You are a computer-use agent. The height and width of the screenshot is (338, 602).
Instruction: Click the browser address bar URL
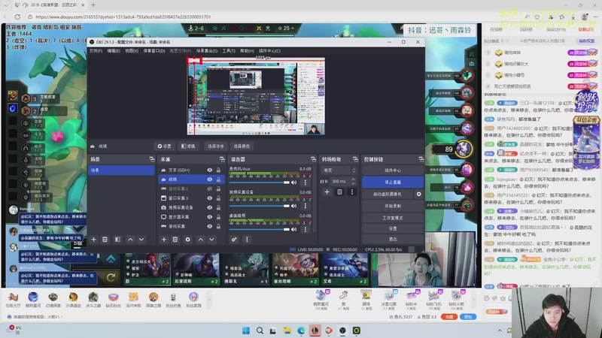pos(123,17)
